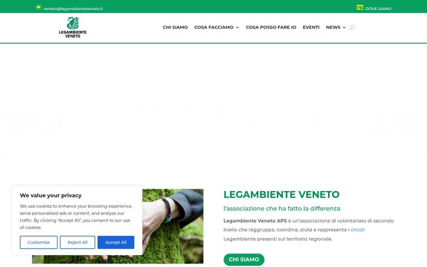
Task: Click "l'associazione che ha fatto la differenza" subtitle
Action: point(282,209)
